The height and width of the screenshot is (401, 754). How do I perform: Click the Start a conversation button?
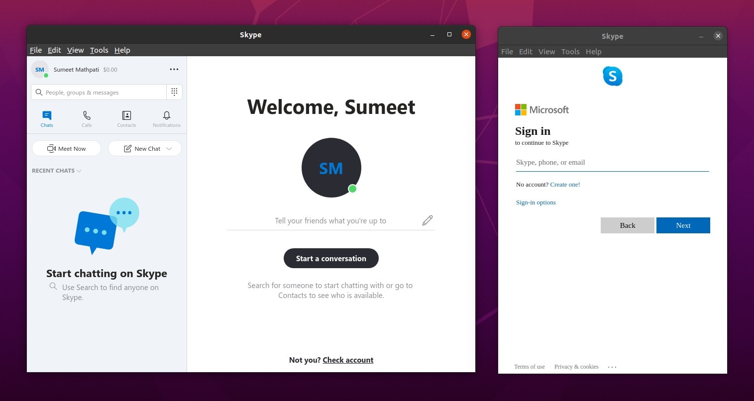click(331, 259)
